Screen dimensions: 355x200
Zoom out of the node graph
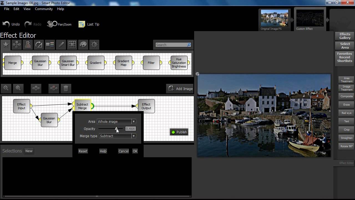click(x=6, y=88)
